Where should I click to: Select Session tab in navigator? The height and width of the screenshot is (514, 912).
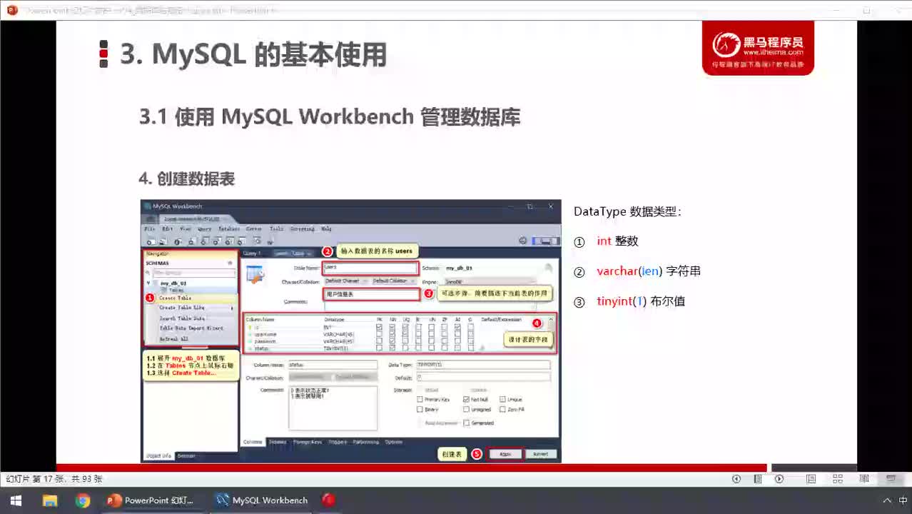186,455
